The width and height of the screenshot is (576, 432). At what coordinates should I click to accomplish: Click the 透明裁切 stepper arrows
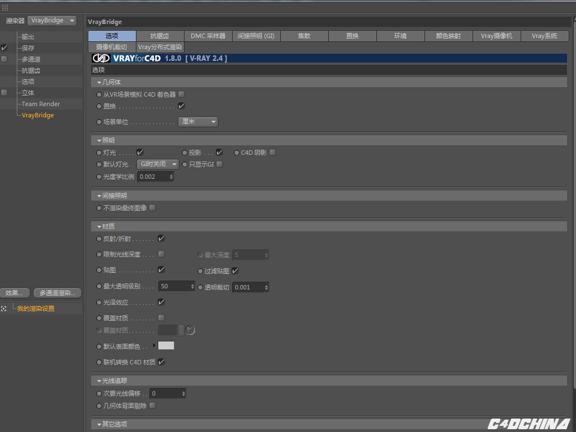click(x=266, y=287)
